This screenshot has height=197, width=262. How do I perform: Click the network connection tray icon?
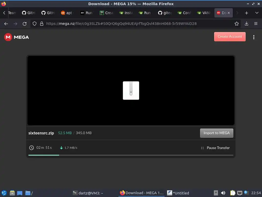pos(239,193)
